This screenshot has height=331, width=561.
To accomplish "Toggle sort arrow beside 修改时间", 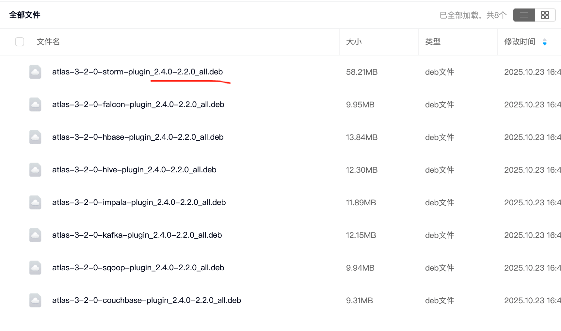I will coord(544,42).
